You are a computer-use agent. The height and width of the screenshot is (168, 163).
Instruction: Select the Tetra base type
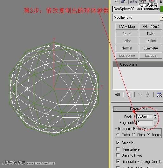point(118,135)
